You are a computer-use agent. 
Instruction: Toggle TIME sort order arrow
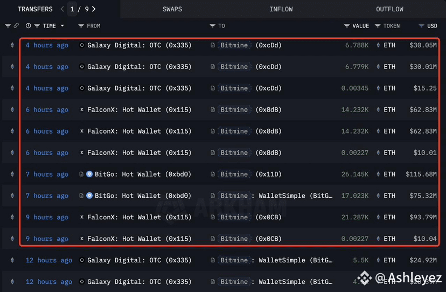coord(62,26)
